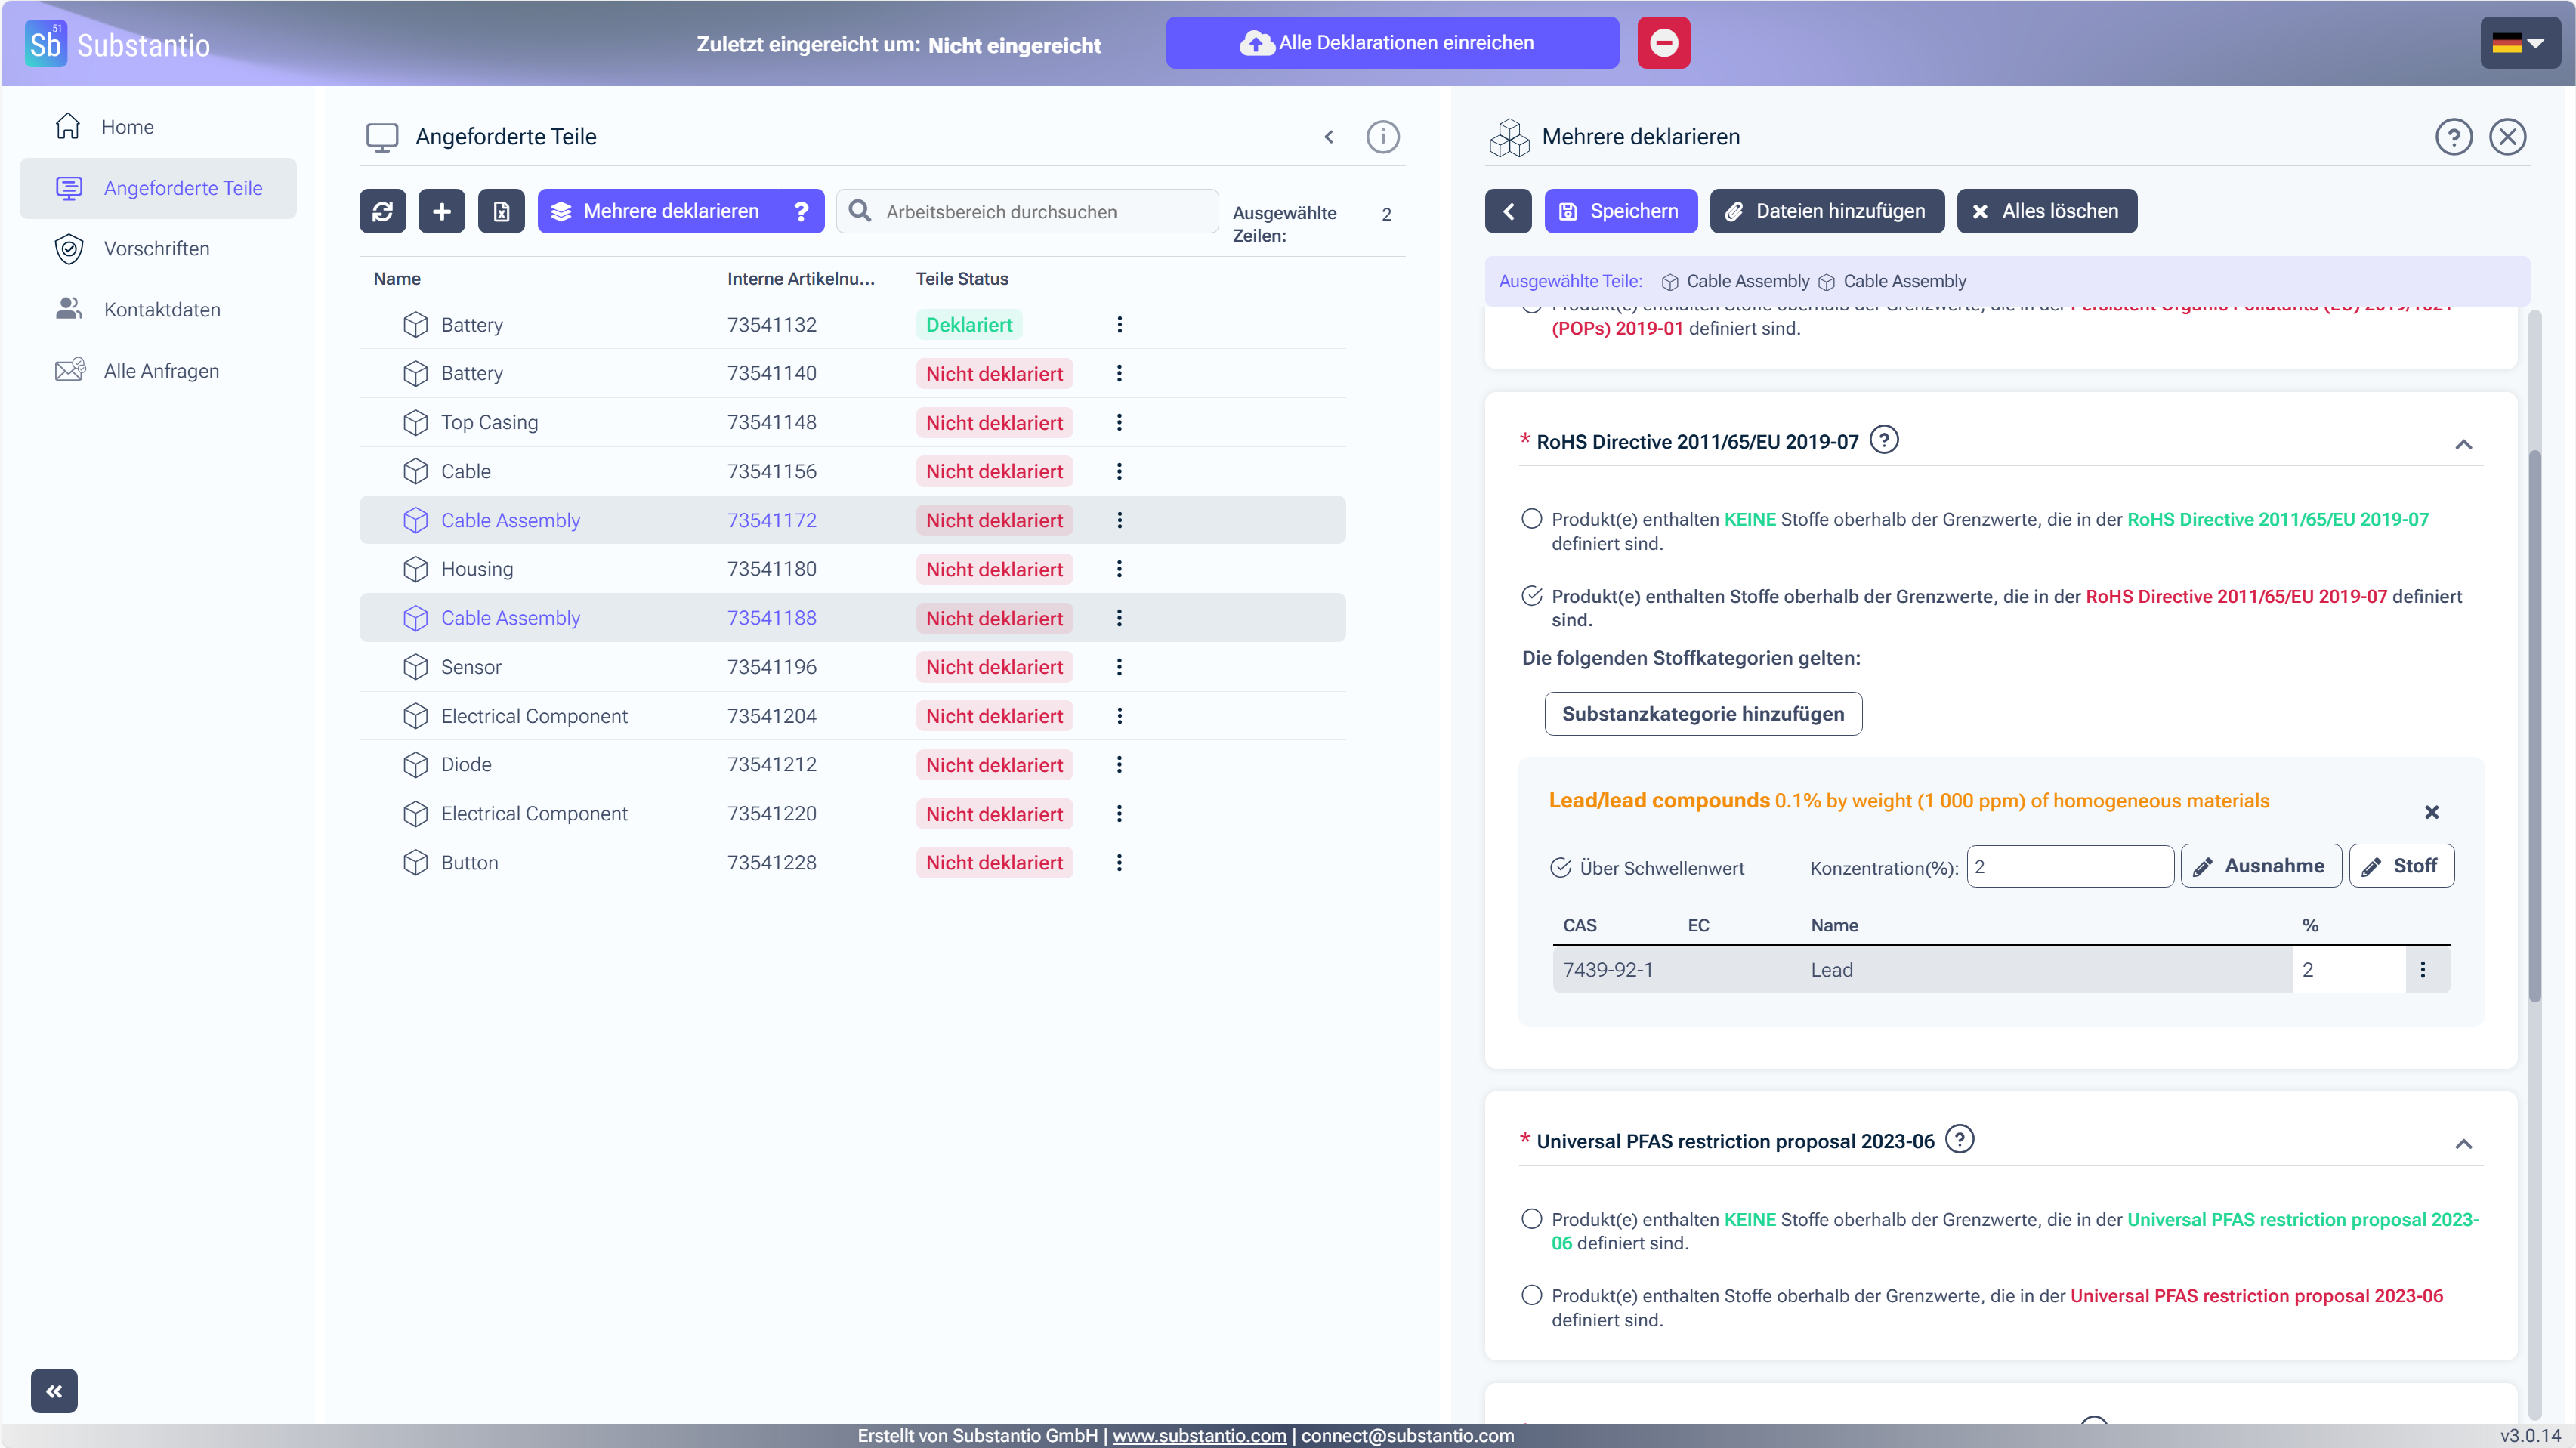Click the refresh workspace icon button
Viewport: 2576px width, 1448px height.
382,211
